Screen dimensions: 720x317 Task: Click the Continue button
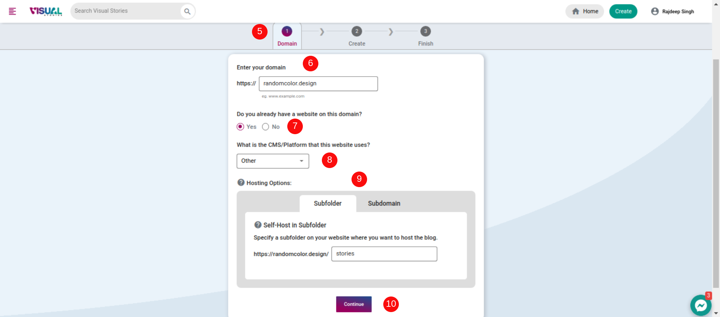click(354, 304)
